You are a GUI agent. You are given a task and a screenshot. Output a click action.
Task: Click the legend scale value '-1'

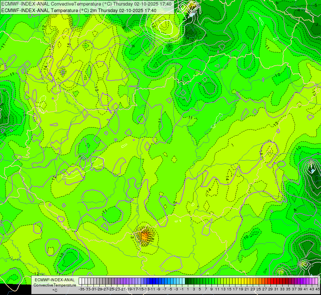coord(182,289)
